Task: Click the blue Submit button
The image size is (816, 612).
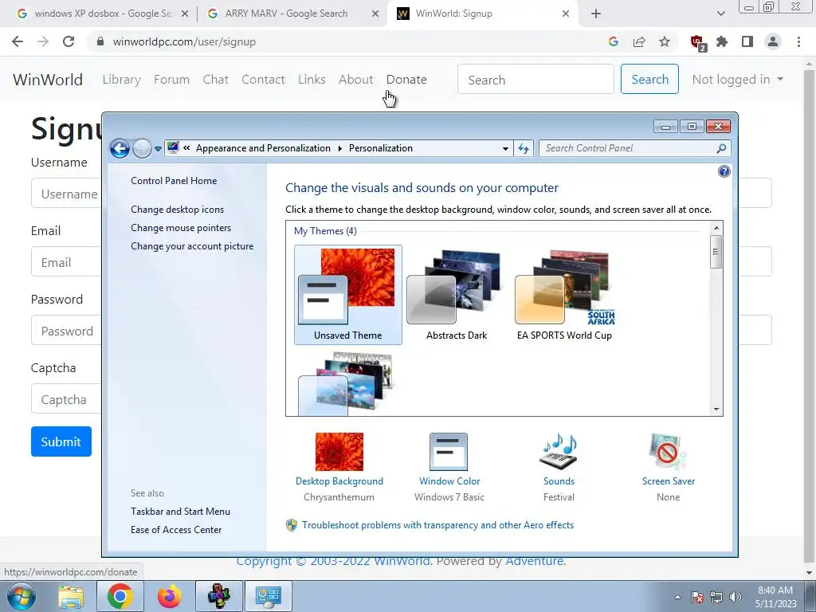Action: pos(61,441)
